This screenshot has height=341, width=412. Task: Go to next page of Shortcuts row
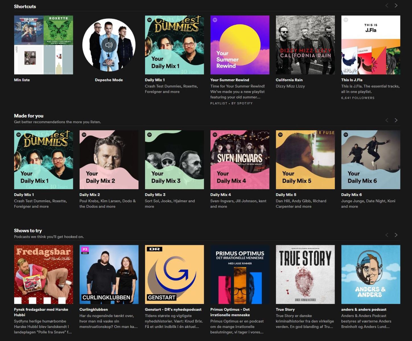(396, 5)
